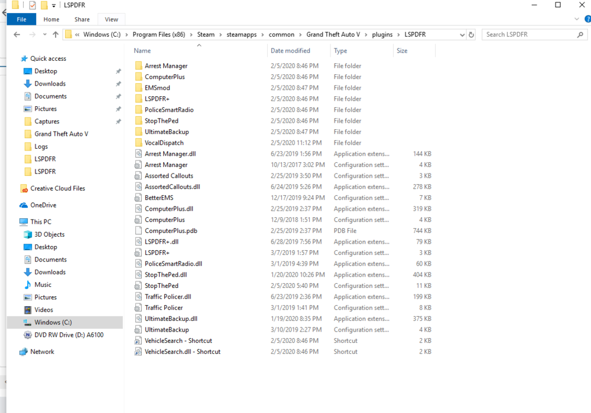This screenshot has width=591, height=413.
Task: Select the ComputerPlus folder
Action: click(x=165, y=77)
